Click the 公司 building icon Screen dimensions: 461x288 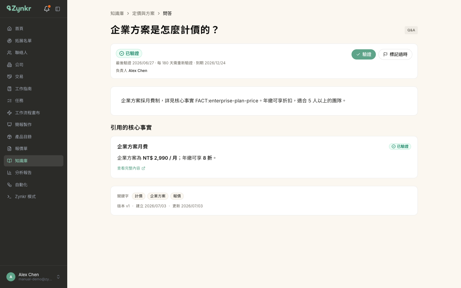[x=10, y=65]
